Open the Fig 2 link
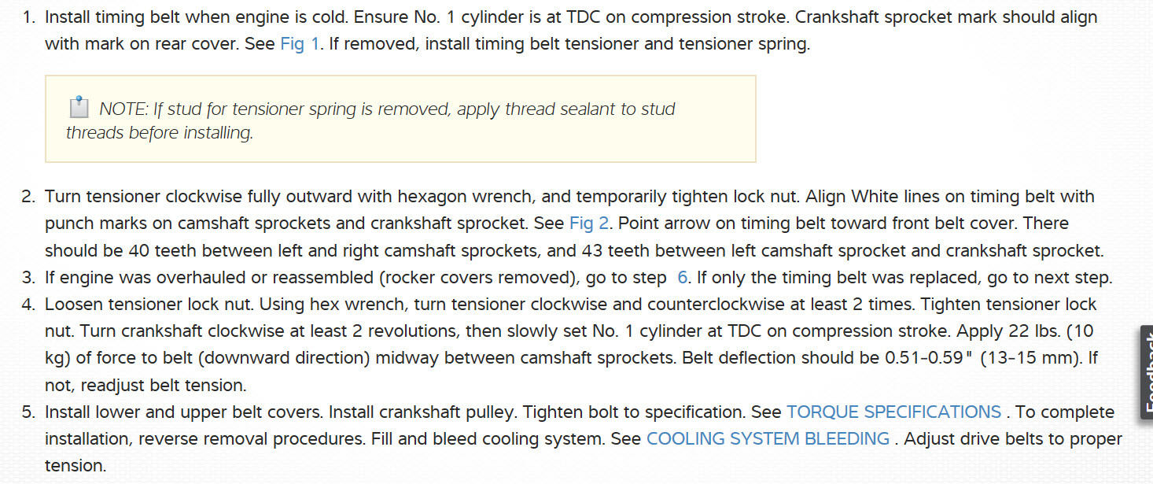The width and height of the screenshot is (1153, 484). coord(588,224)
